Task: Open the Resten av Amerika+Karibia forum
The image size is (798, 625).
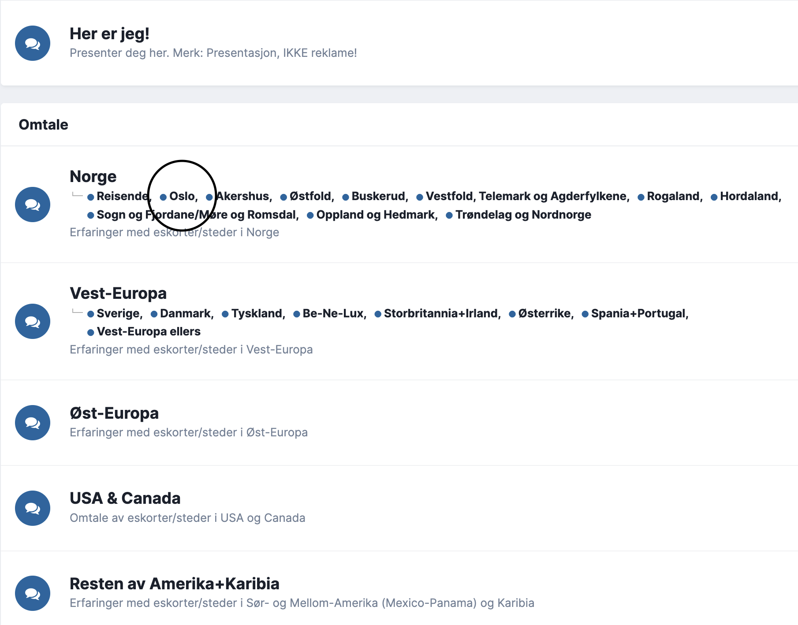Action: (175, 584)
